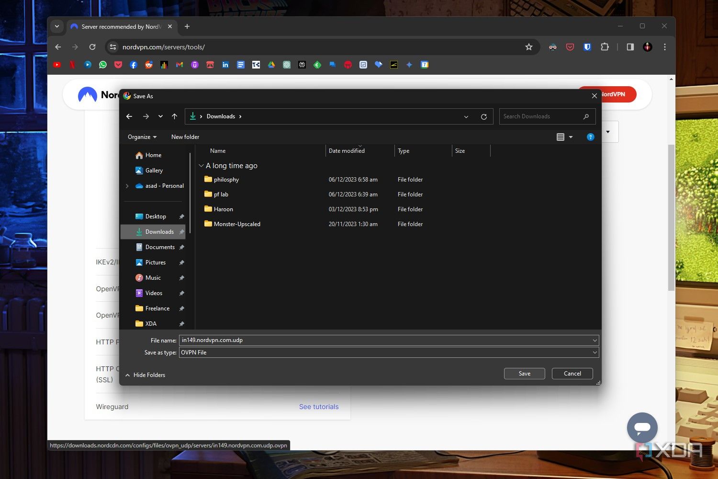718x479 pixels.
Task: Open YouTube from the bookmarks bar
Action: click(x=57, y=65)
